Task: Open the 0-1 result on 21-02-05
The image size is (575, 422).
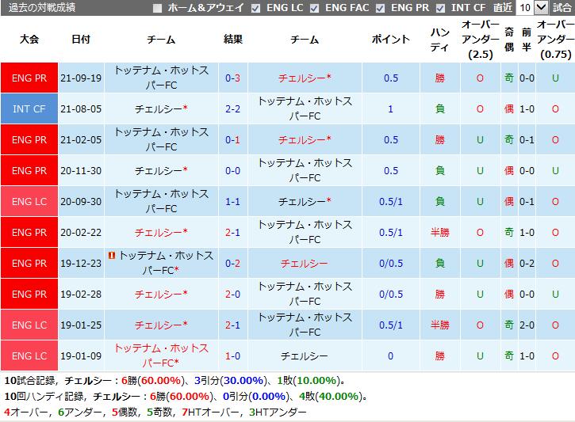Action: 232,140
